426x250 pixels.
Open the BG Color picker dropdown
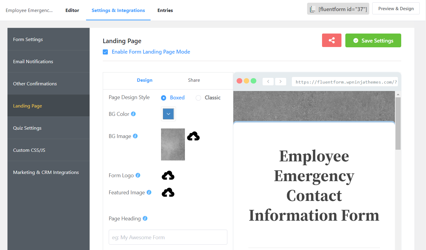tap(168, 114)
